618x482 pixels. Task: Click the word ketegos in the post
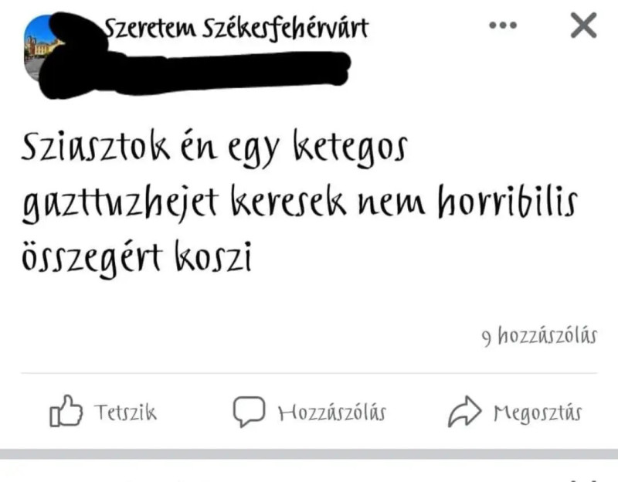click(x=350, y=149)
